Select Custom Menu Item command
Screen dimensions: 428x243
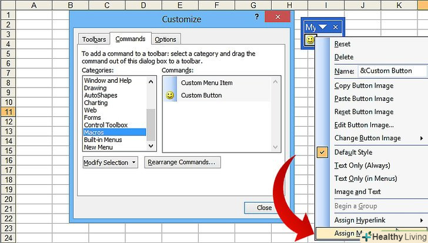coord(206,83)
